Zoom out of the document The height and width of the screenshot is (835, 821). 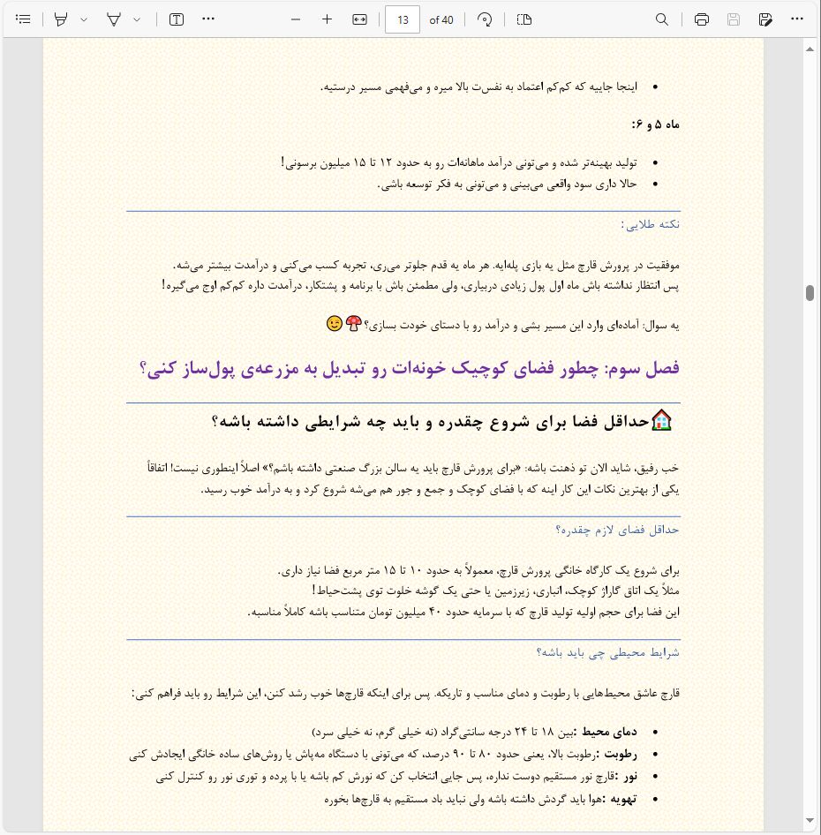coord(296,19)
